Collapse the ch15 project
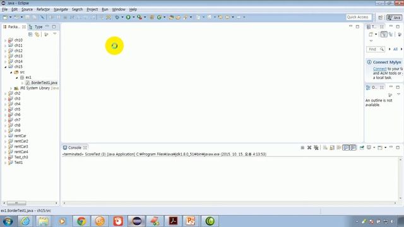 [6, 67]
